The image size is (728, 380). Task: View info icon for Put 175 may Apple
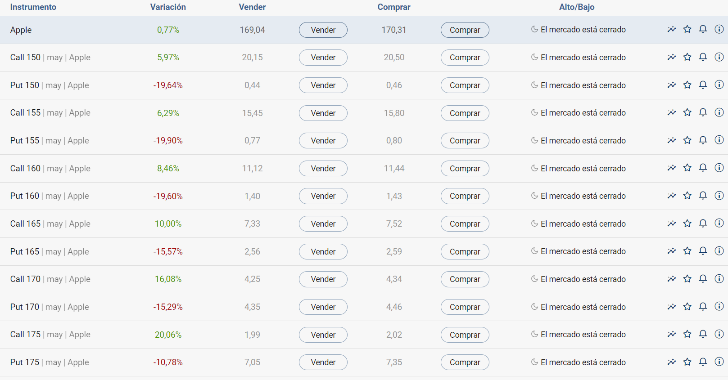pos(719,362)
